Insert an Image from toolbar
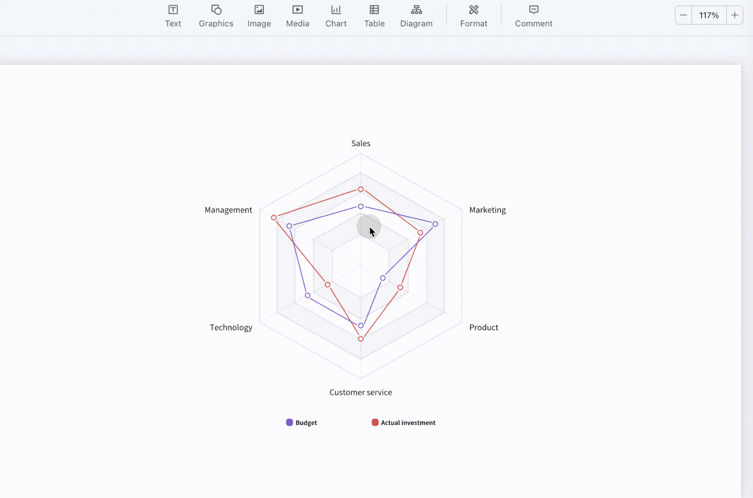This screenshot has height=498, width=753. tap(259, 16)
